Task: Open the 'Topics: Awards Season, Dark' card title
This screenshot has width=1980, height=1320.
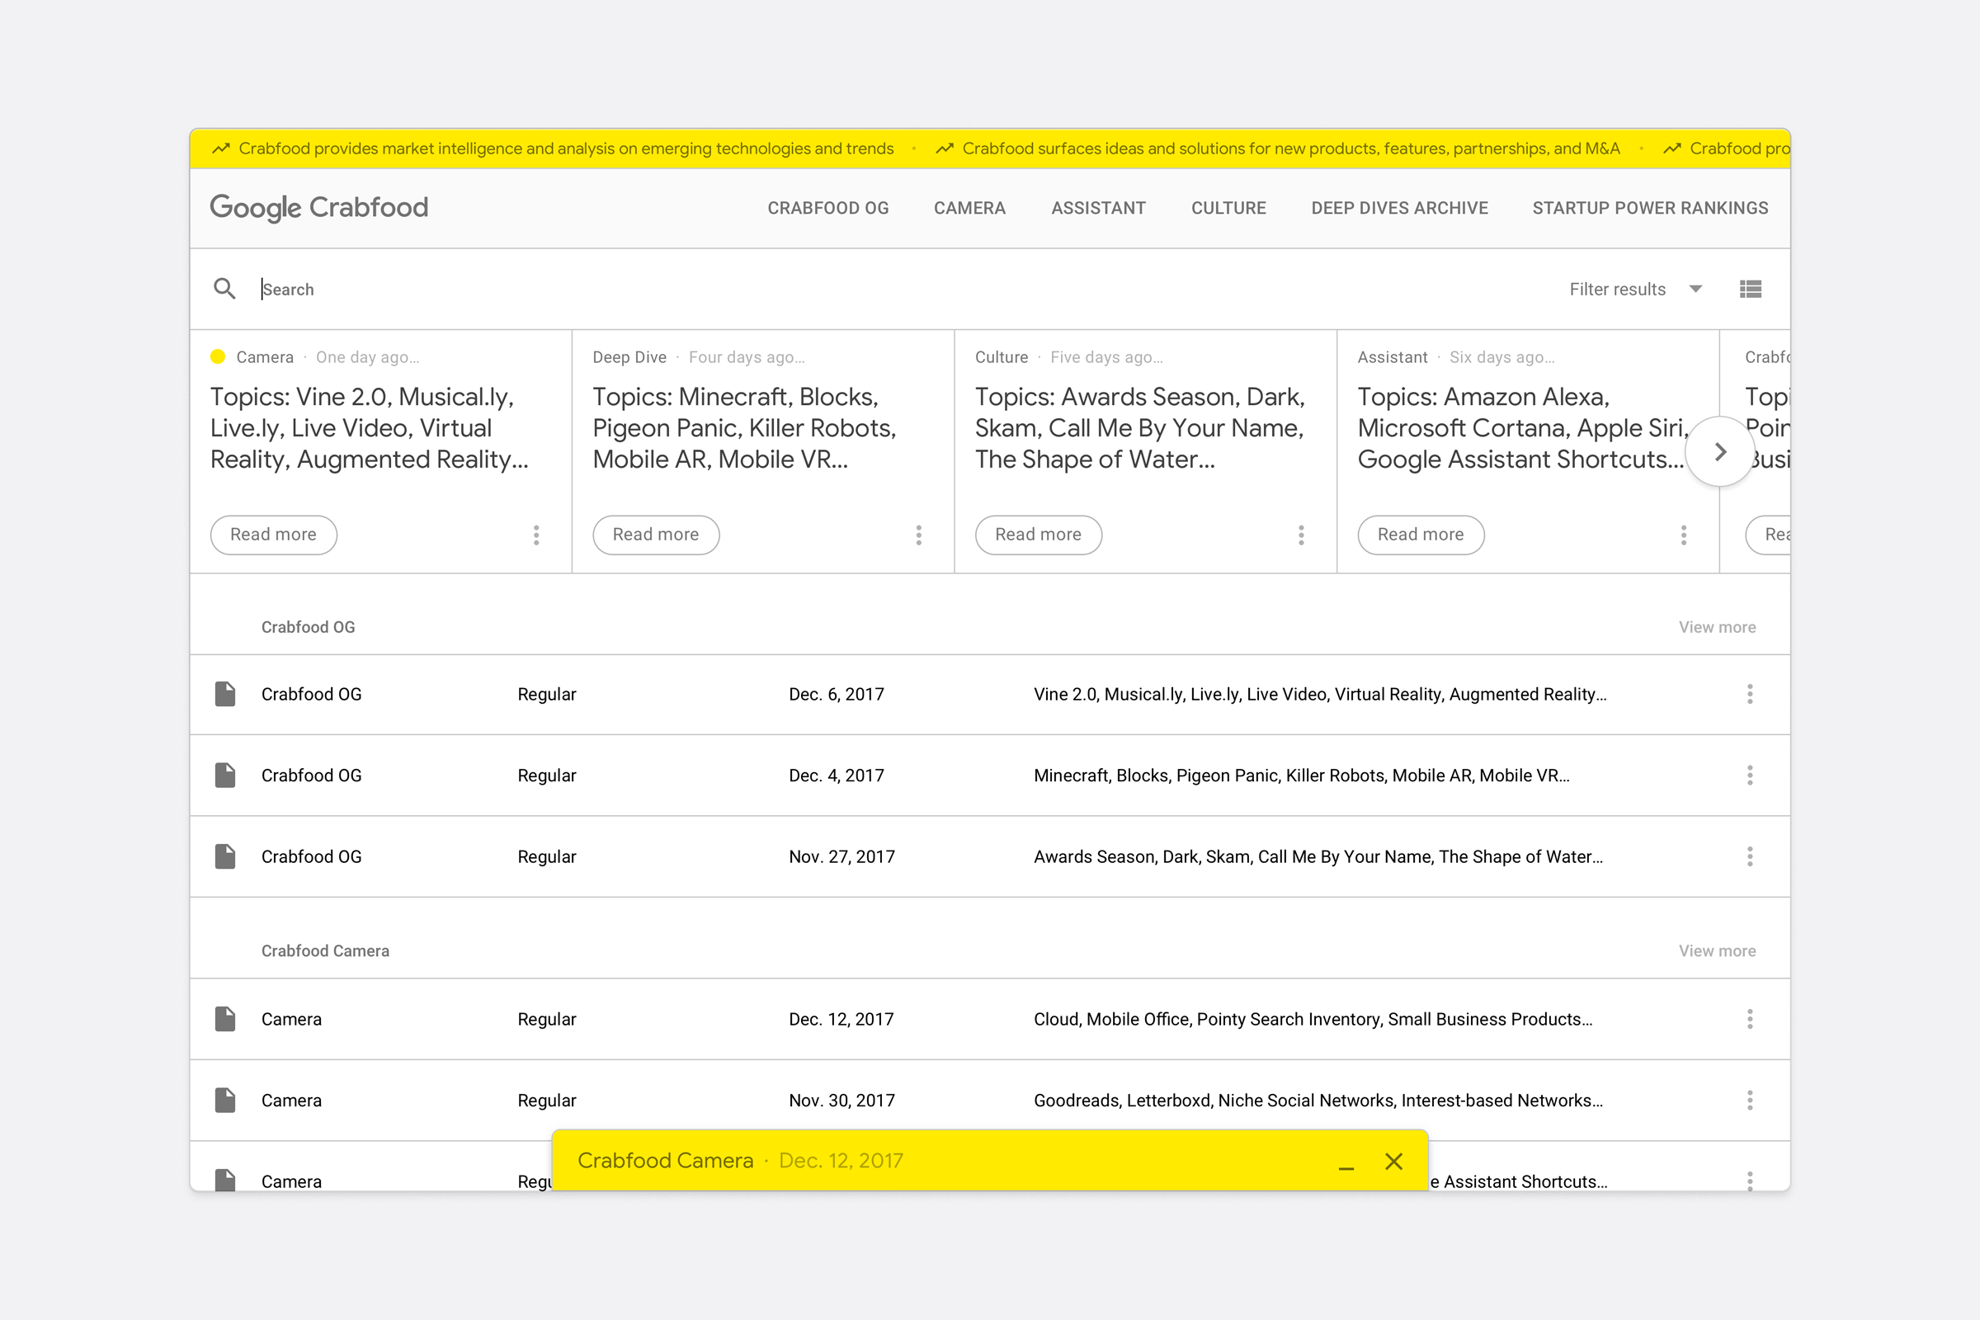Action: [x=1140, y=428]
